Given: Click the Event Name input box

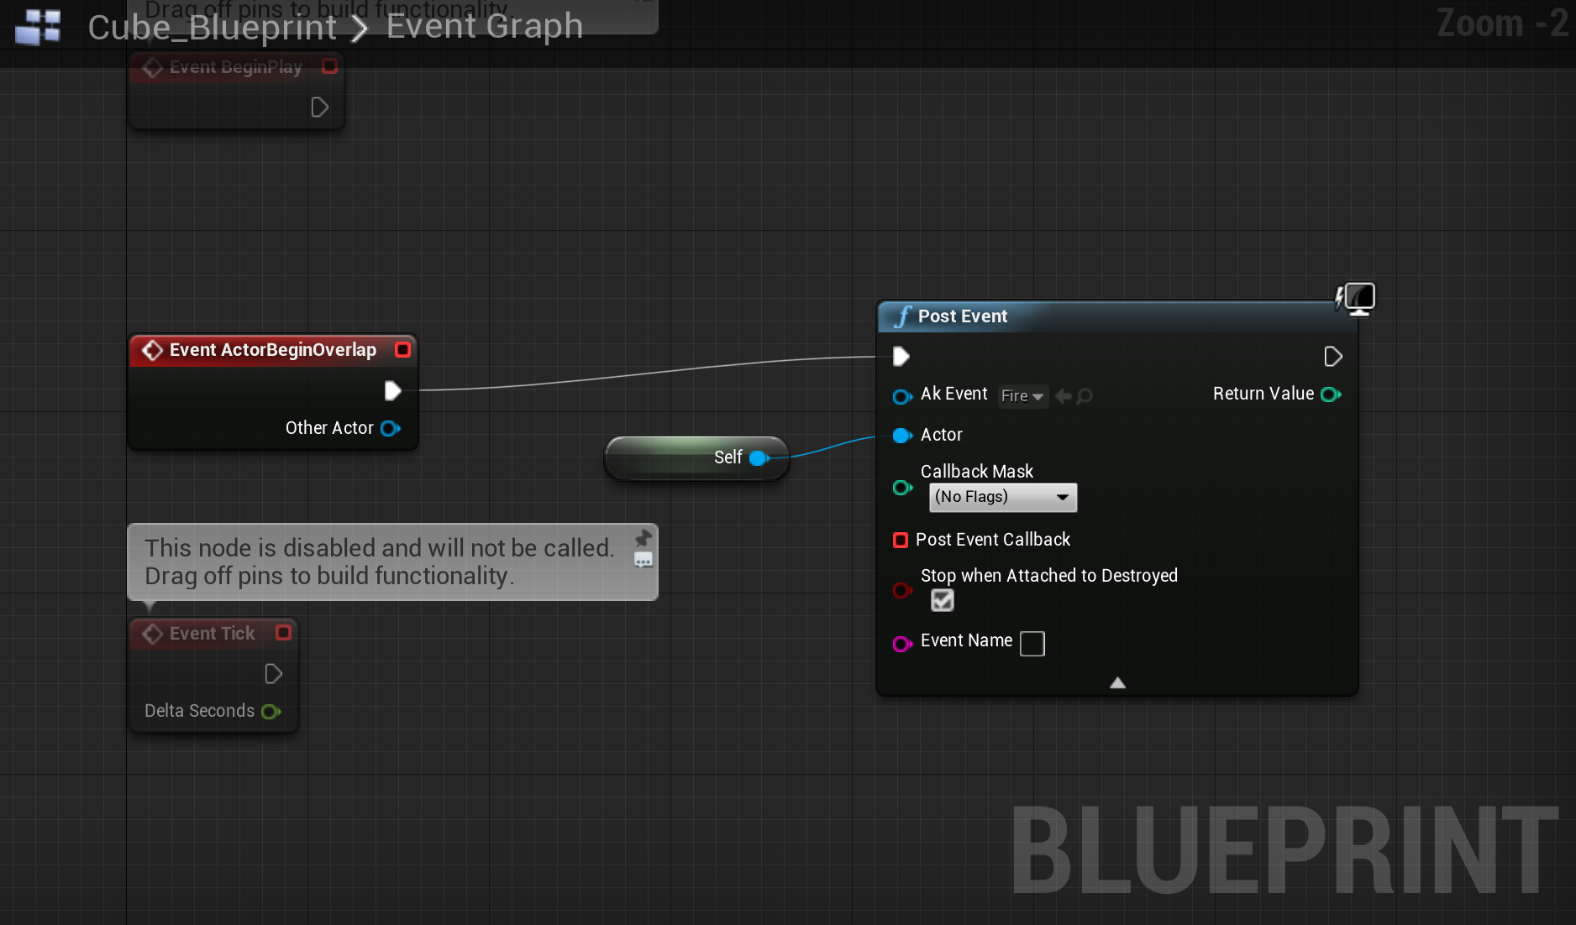Looking at the screenshot, I should 1032,643.
